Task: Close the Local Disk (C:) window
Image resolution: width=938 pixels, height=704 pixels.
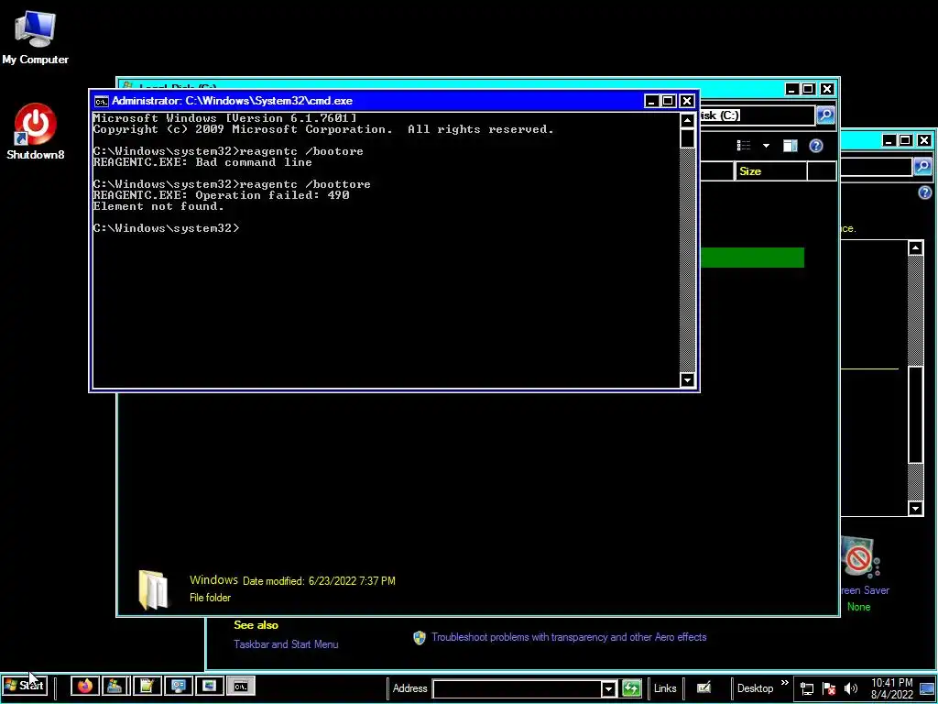Action: point(827,89)
